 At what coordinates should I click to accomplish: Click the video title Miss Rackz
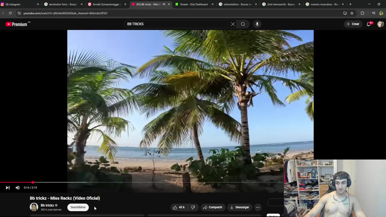coord(65,198)
